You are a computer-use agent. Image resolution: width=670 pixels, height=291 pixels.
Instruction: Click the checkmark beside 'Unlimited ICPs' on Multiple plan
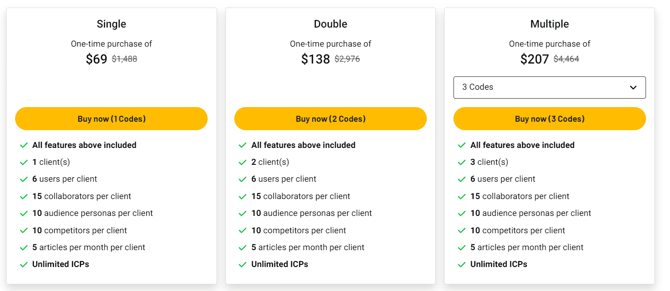click(x=462, y=264)
